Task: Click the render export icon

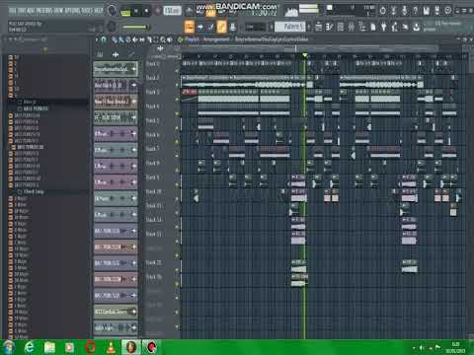Action: [436, 11]
